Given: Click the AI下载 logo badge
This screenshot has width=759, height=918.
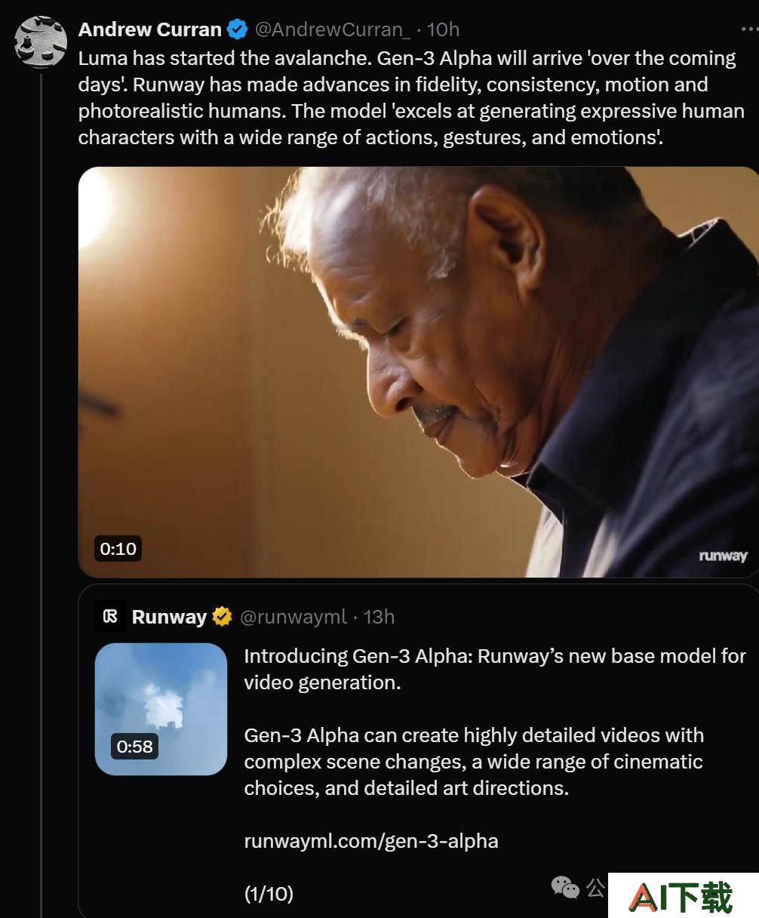Looking at the screenshot, I should point(683,896).
